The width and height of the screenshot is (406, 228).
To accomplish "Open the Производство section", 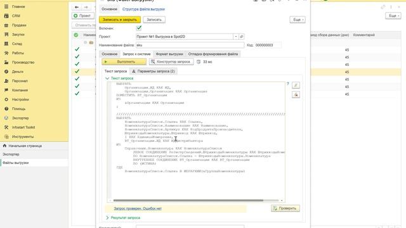I will point(23,62).
